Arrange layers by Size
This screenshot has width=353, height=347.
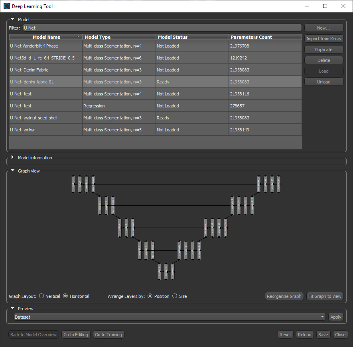click(175, 296)
